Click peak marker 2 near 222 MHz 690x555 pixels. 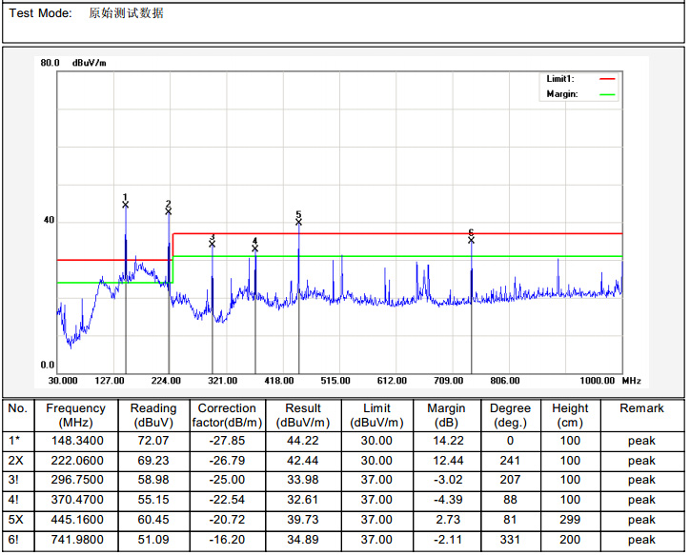click(x=169, y=210)
